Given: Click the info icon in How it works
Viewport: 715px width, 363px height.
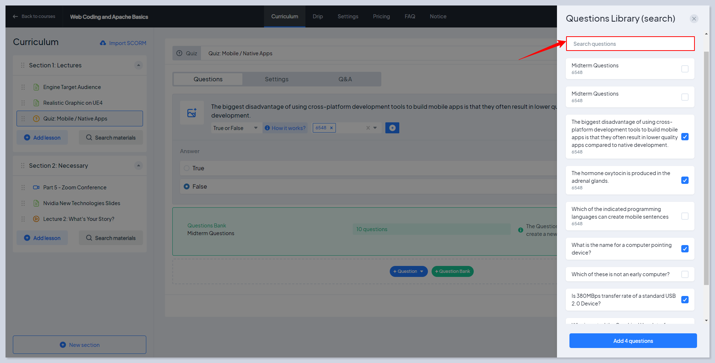Looking at the screenshot, I should click(x=267, y=128).
